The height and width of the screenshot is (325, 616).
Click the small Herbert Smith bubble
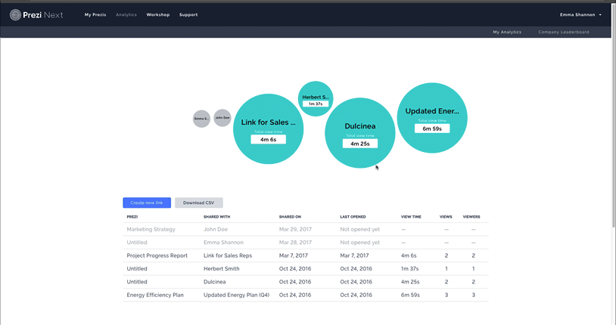point(316,98)
